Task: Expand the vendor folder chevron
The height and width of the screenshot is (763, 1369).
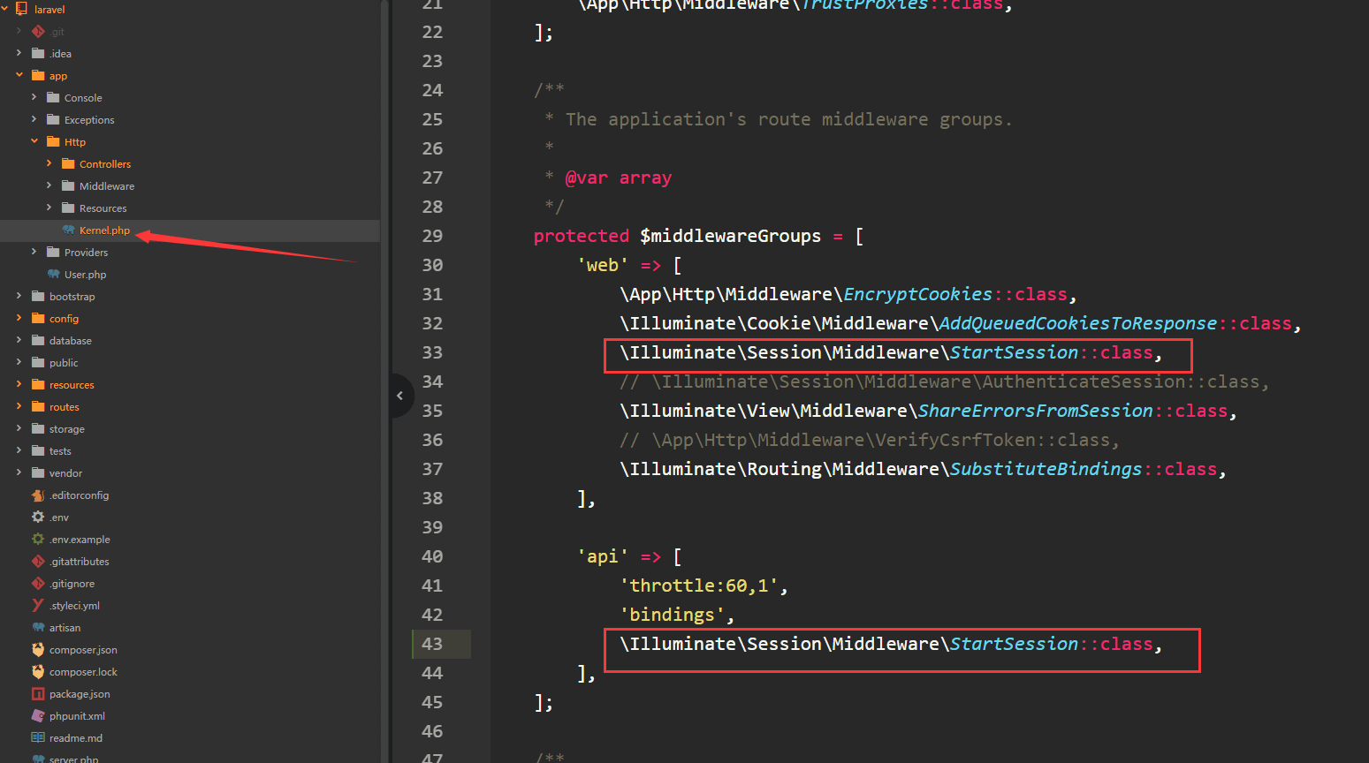Action: (19, 472)
